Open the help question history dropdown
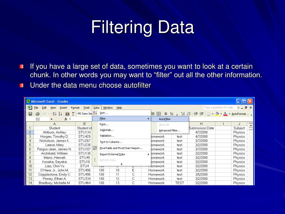Screen dimensions: 285x214 (x=238, y=108)
